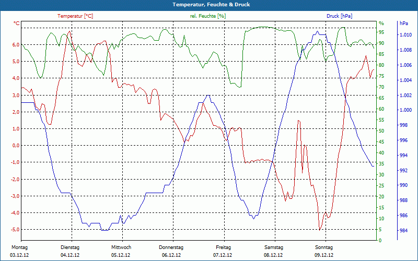Image resolution: width=418 pixels, height=261 pixels.
Task: Click the 'Donnerstag' day label
Action: (x=171, y=247)
